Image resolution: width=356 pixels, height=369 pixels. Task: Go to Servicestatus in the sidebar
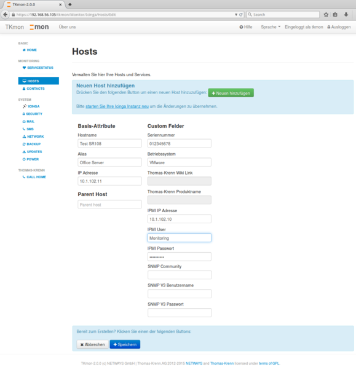click(x=38, y=68)
